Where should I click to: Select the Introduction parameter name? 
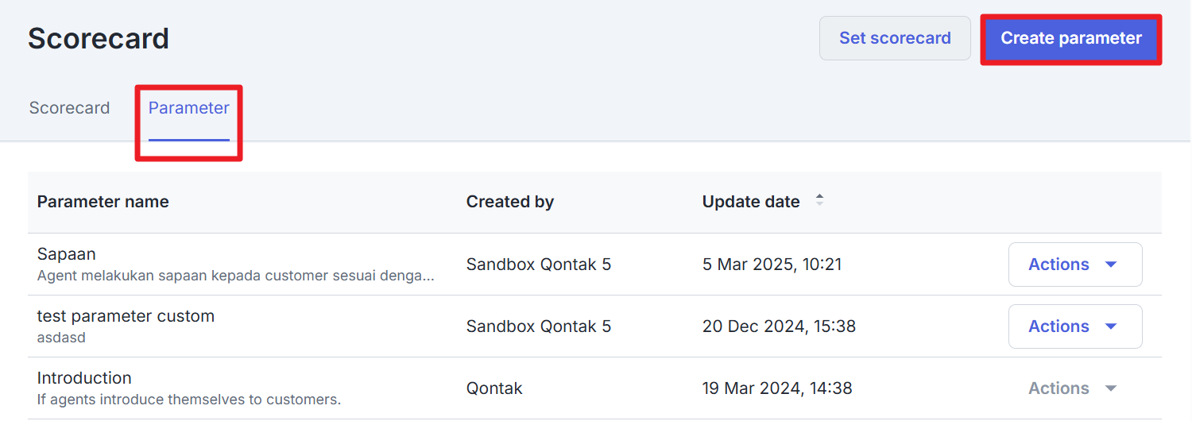(x=84, y=378)
